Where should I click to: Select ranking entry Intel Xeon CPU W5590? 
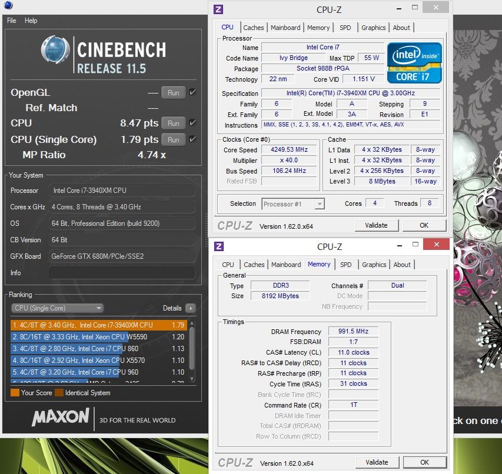tap(99, 337)
